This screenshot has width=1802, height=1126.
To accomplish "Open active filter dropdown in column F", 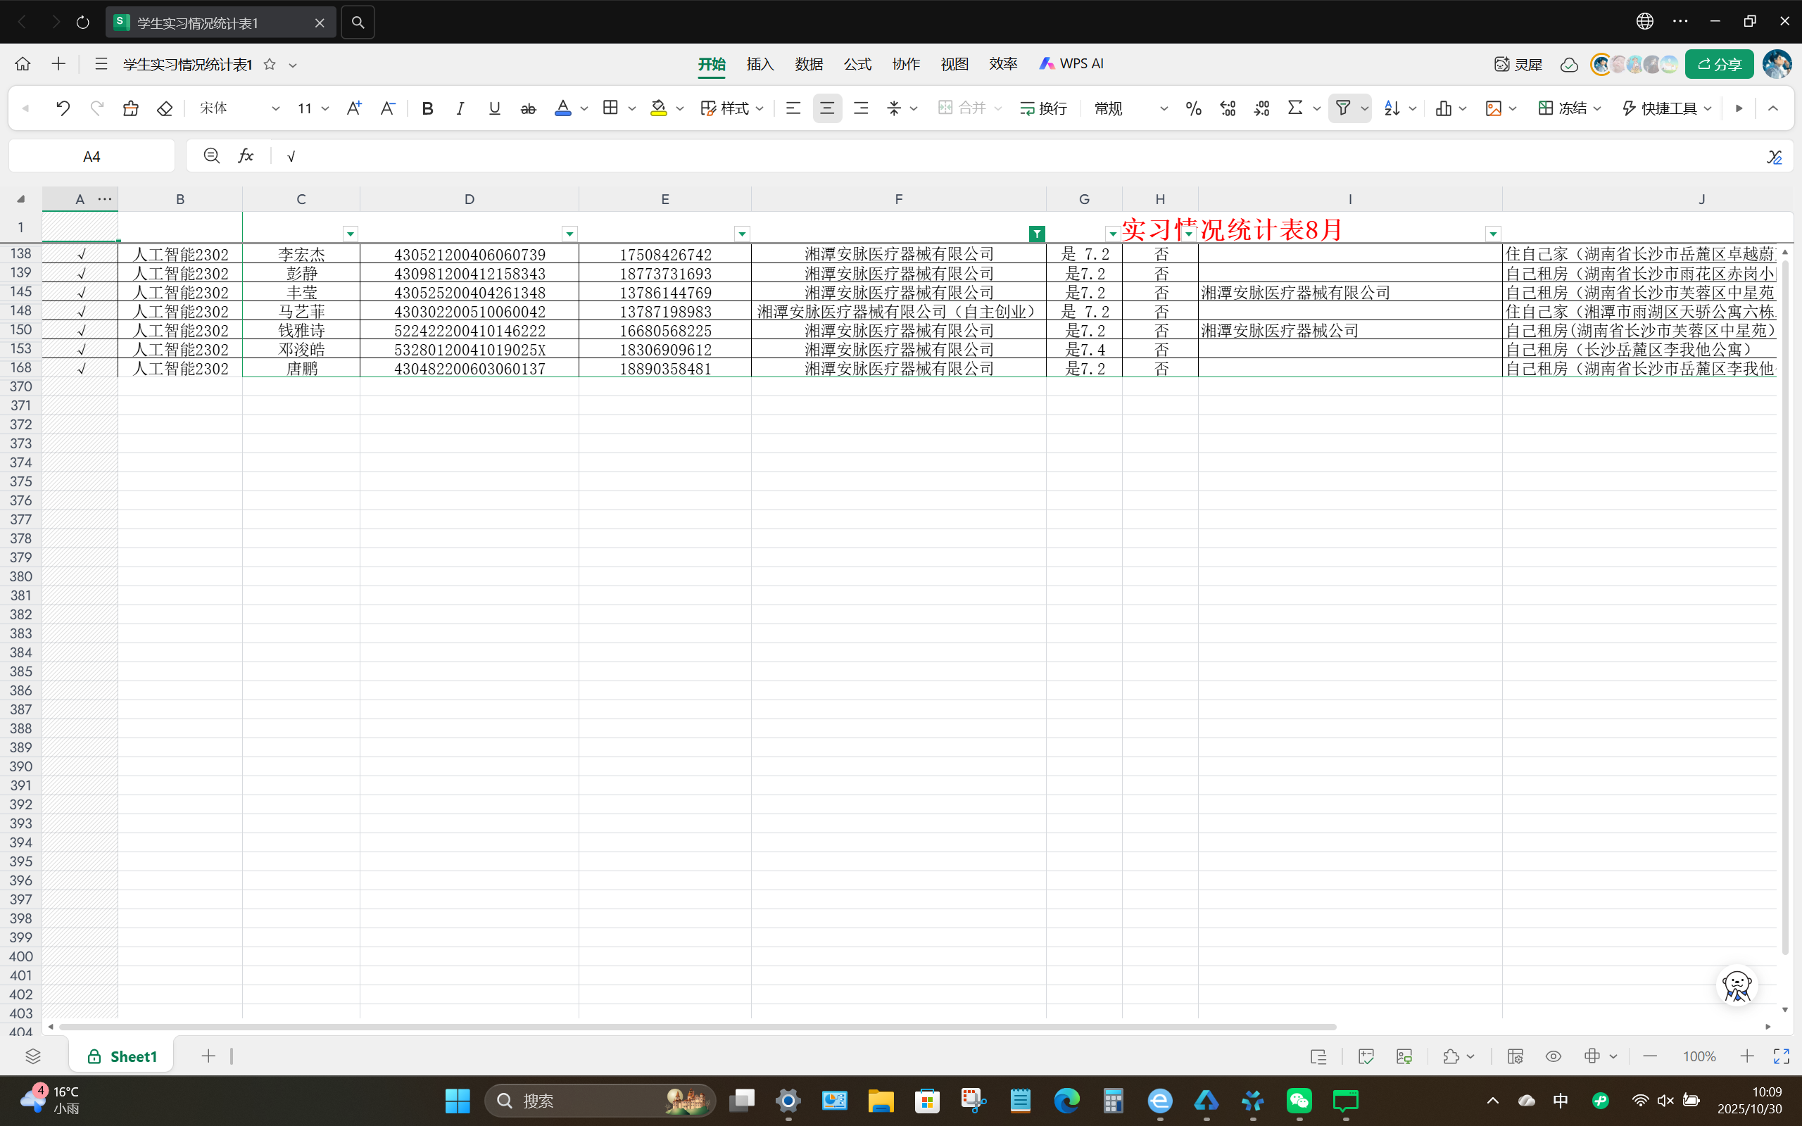I will pos(1037,234).
